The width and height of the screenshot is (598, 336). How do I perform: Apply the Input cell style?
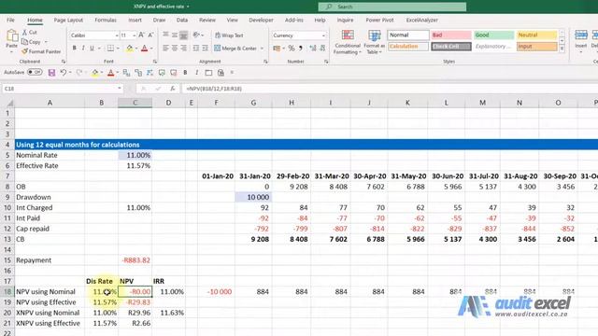pyautogui.click(x=536, y=46)
